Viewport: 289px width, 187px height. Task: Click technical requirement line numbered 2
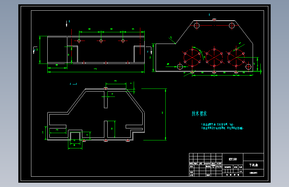pos(222,128)
